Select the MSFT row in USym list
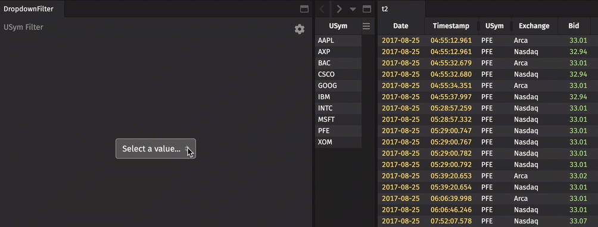 [x=338, y=119]
